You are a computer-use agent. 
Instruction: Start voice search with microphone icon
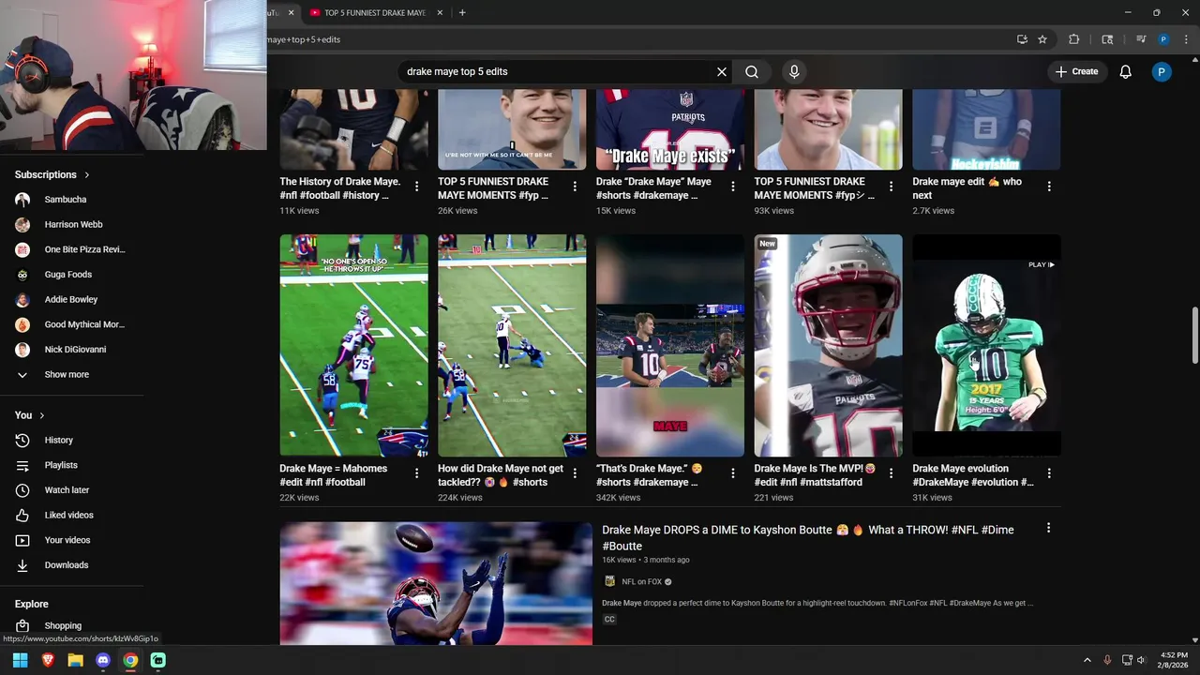pyautogui.click(x=794, y=71)
